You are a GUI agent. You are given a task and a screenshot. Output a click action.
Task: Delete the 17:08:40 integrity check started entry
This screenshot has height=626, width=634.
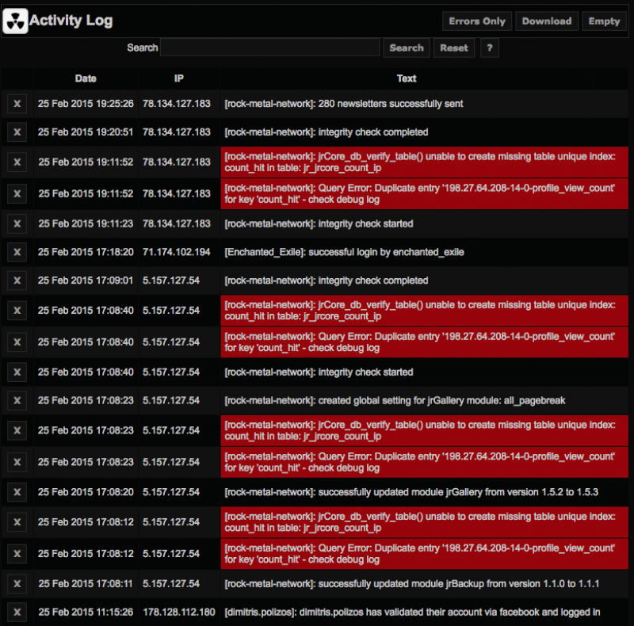click(x=17, y=372)
